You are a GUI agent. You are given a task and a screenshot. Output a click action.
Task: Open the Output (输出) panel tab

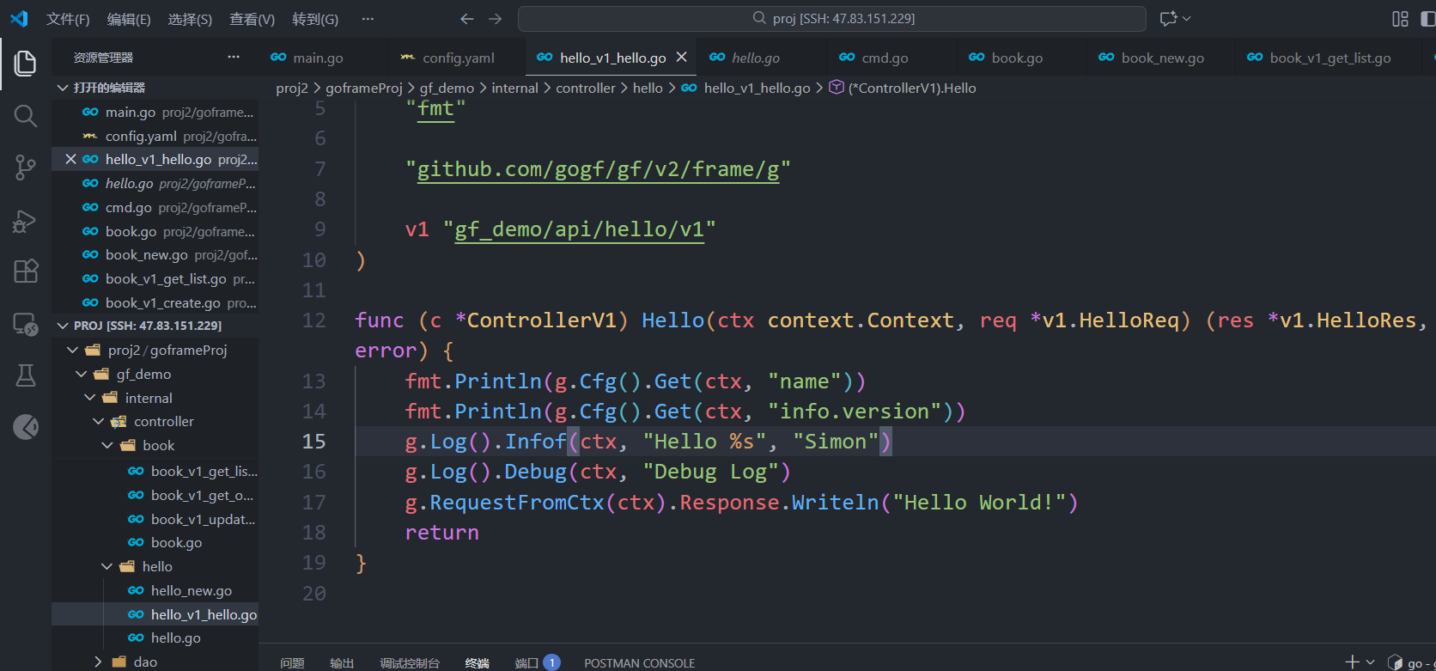coord(342,662)
